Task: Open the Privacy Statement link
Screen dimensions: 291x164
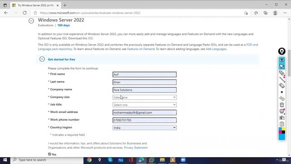Action: (x=135, y=148)
